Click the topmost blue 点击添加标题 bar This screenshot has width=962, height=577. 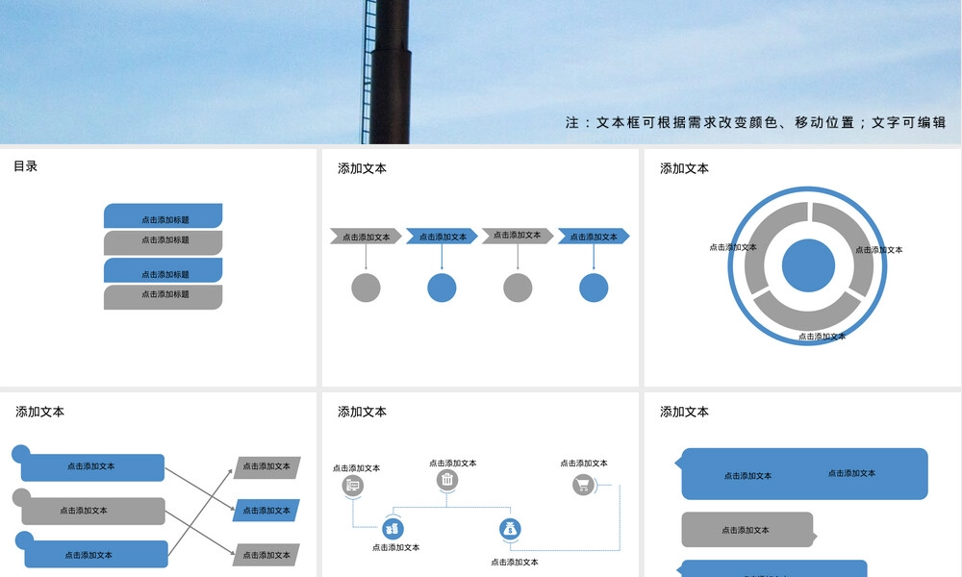164,215
